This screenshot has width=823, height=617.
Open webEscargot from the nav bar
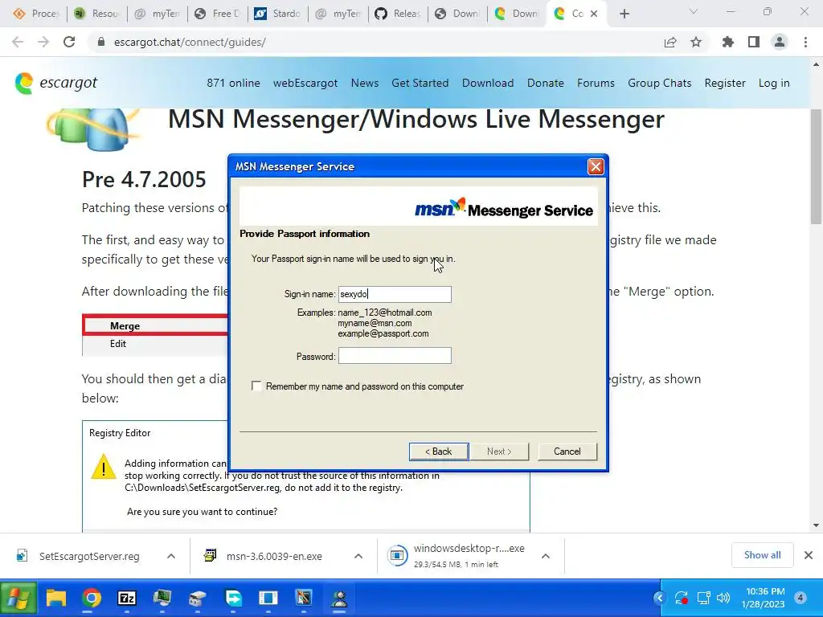[305, 83]
